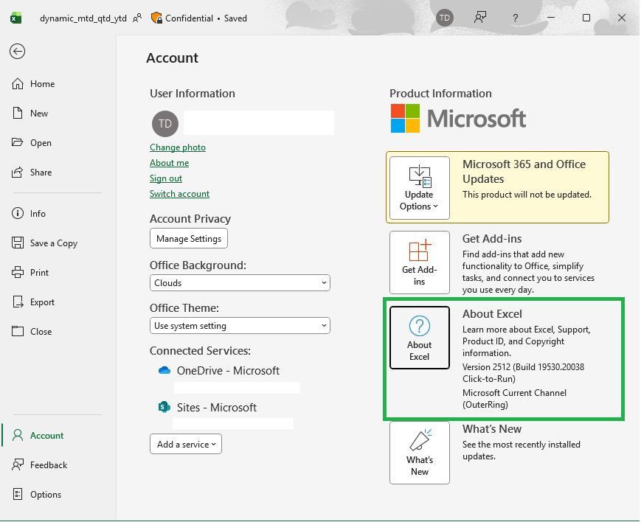Click the Change photo link

(x=178, y=147)
